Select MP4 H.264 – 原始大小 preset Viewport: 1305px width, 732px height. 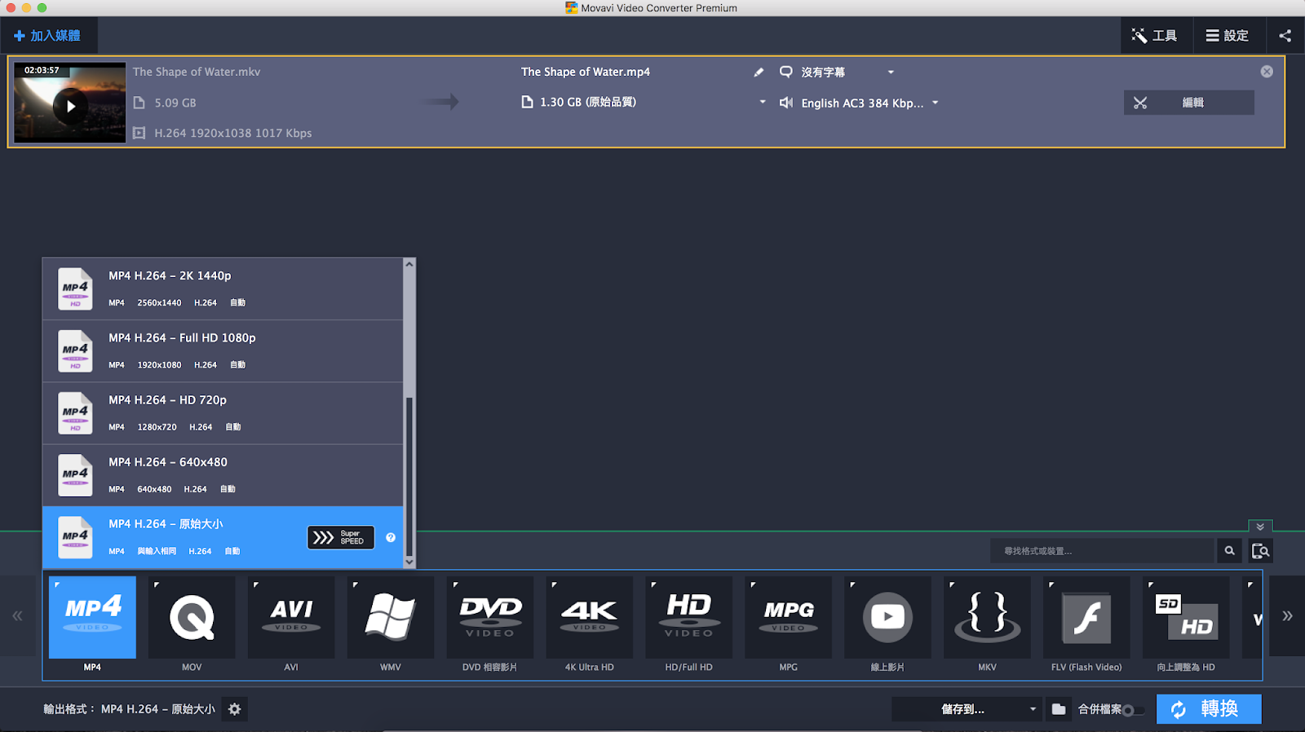tap(223, 537)
